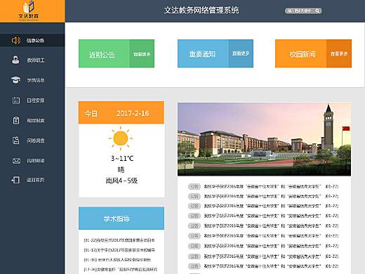The image size is (365, 274).
Task: Select the 规范制度 clipboard icon
Action: [16, 120]
